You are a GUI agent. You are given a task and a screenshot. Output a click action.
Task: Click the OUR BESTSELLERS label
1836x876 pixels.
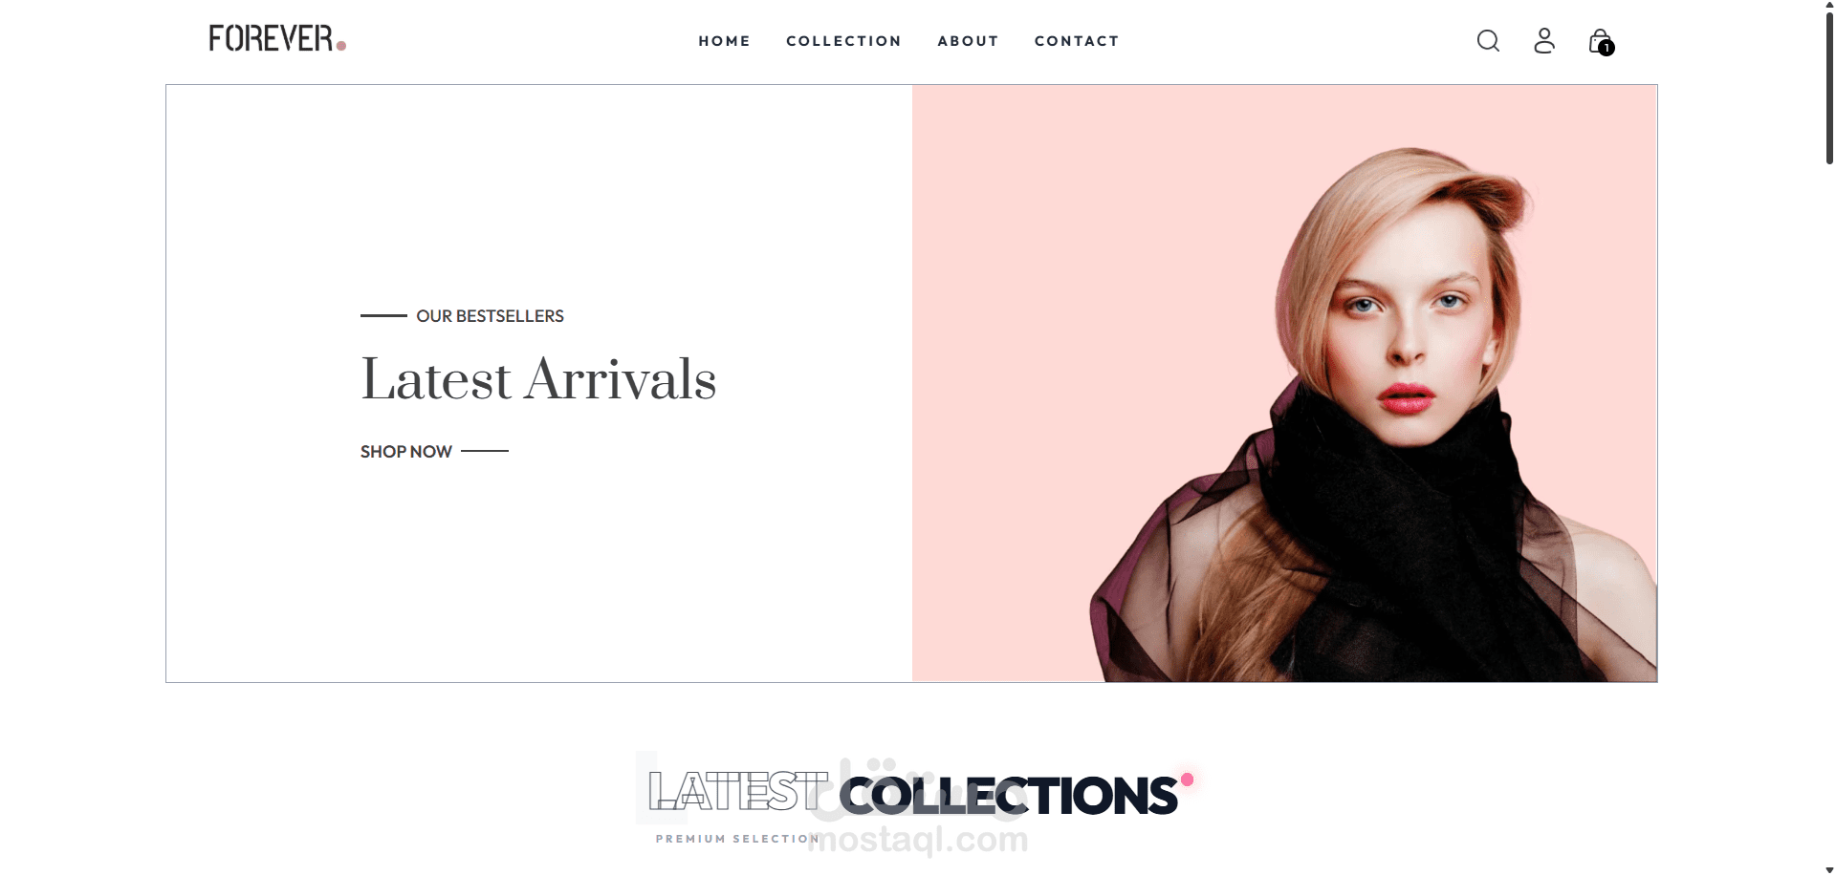[490, 316]
